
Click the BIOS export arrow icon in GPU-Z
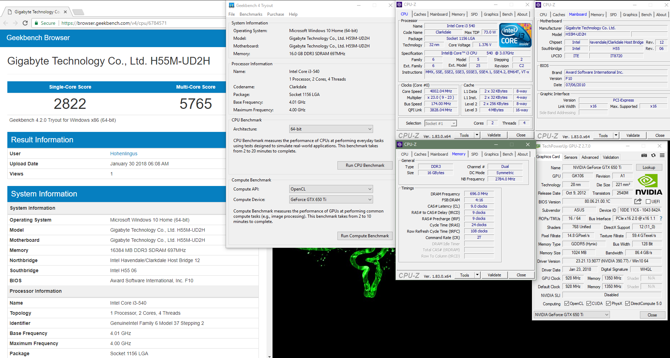(638, 201)
